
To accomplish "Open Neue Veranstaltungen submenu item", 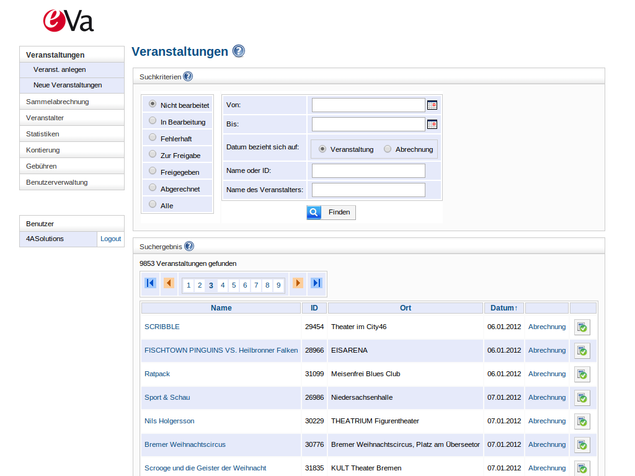I will (72, 85).
